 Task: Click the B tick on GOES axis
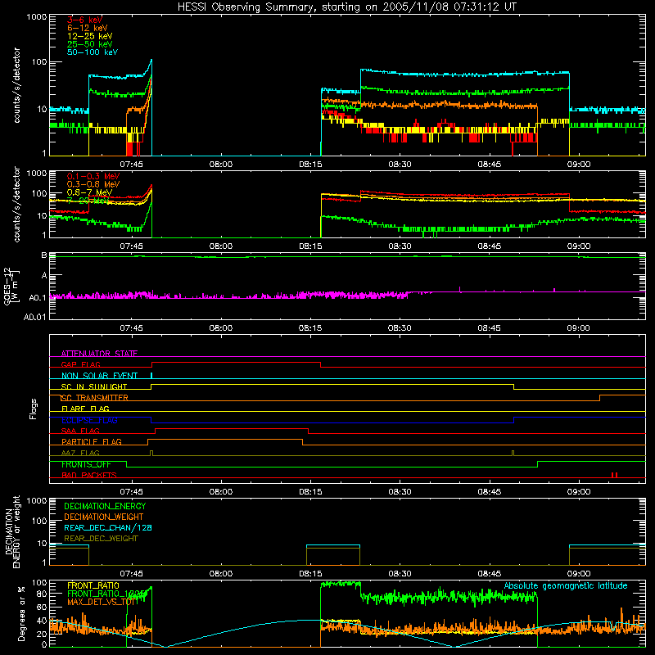(44, 255)
